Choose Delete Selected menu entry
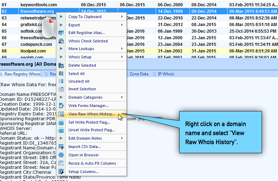The height and width of the screenshot is (181, 278). pyautogui.click(x=82, y=65)
